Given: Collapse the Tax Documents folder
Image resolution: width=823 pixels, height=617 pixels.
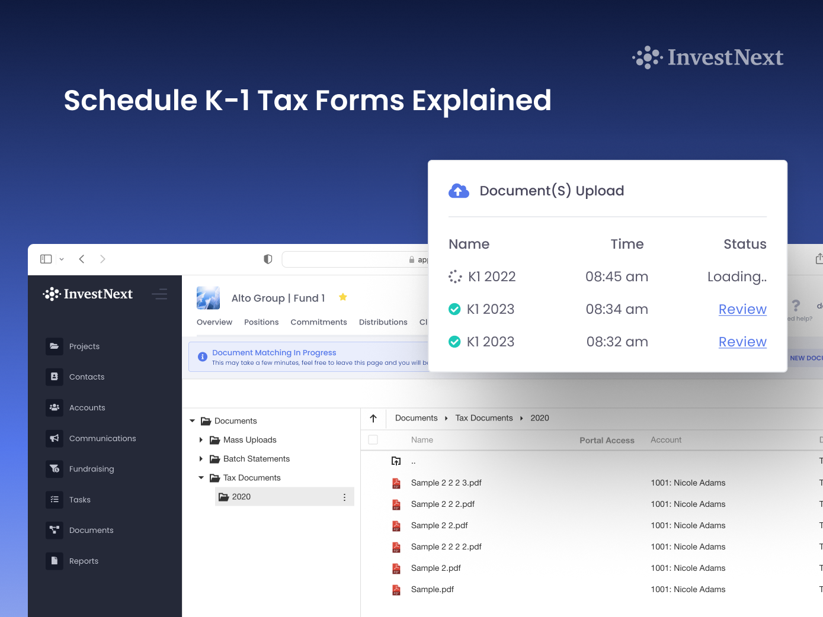Looking at the screenshot, I should [201, 478].
